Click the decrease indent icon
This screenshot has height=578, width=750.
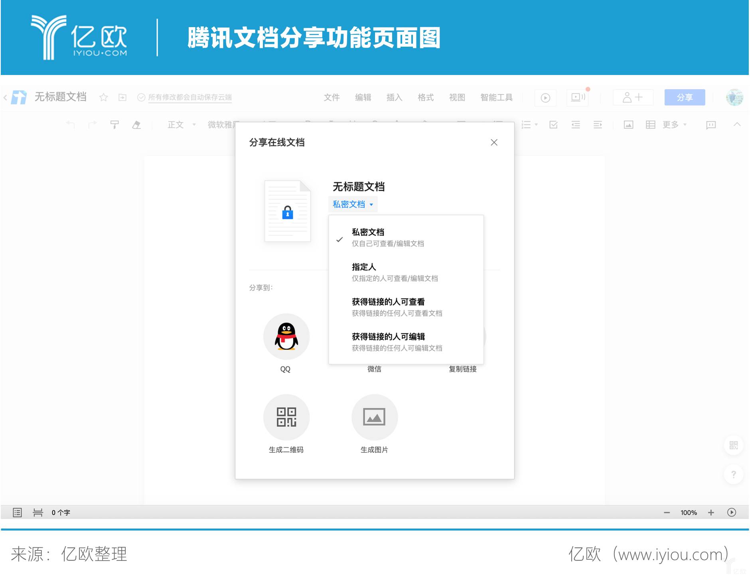[575, 125]
